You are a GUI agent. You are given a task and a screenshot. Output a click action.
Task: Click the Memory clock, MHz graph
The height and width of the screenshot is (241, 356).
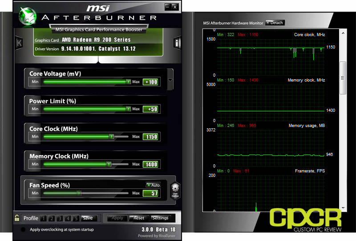pos(271,102)
